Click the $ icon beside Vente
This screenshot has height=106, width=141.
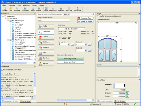127,96
